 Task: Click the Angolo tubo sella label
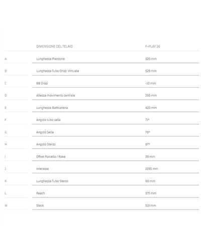tap(48, 120)
